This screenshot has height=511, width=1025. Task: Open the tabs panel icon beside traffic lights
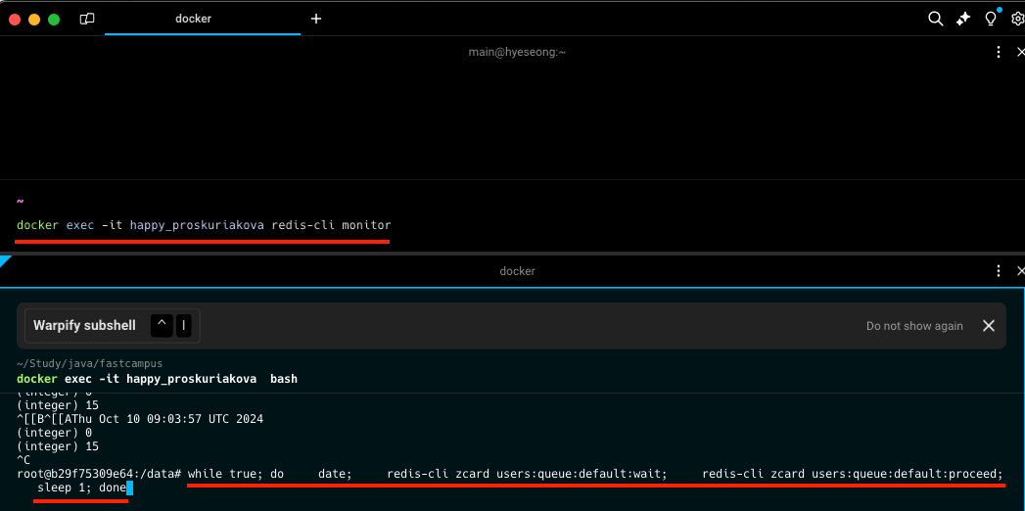[x=87, y=19]
